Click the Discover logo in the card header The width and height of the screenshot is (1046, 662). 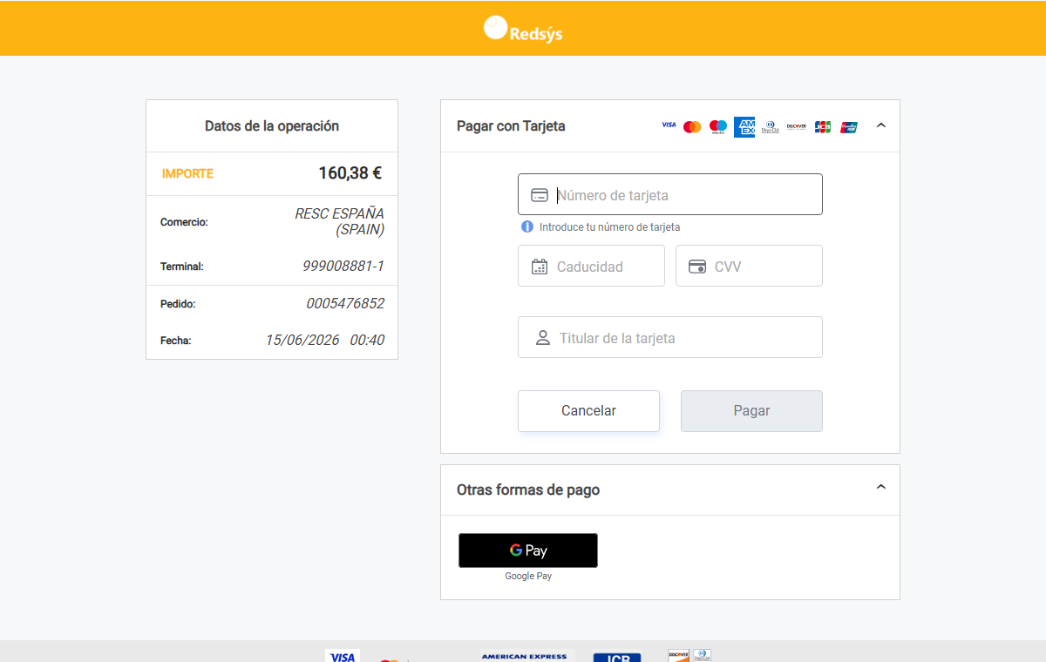[796, 126]
